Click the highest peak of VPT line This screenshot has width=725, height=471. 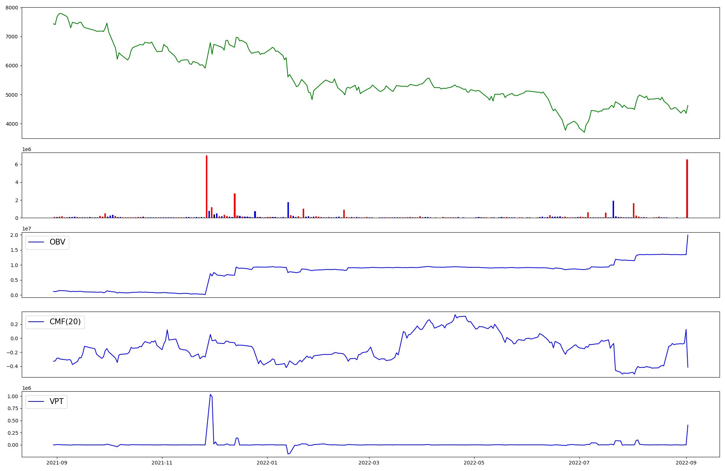210,395
